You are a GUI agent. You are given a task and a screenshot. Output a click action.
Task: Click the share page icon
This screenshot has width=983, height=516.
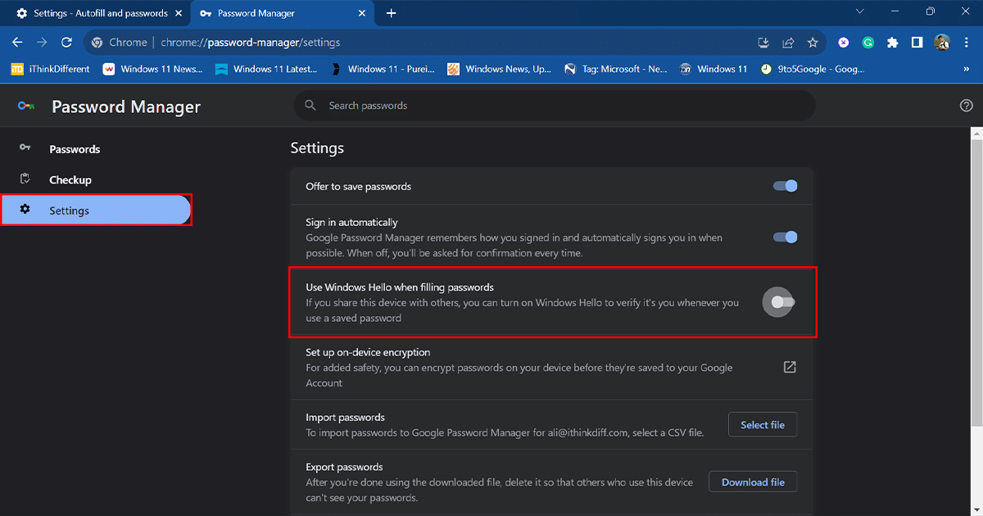coord(788,43)
